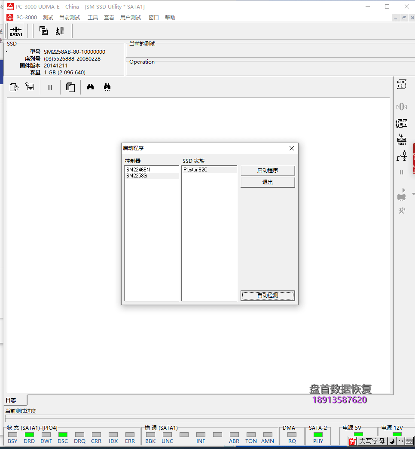Click the exit utility running-man icon
The width and height of the screenshot is (415, 449).
[60, 31]
